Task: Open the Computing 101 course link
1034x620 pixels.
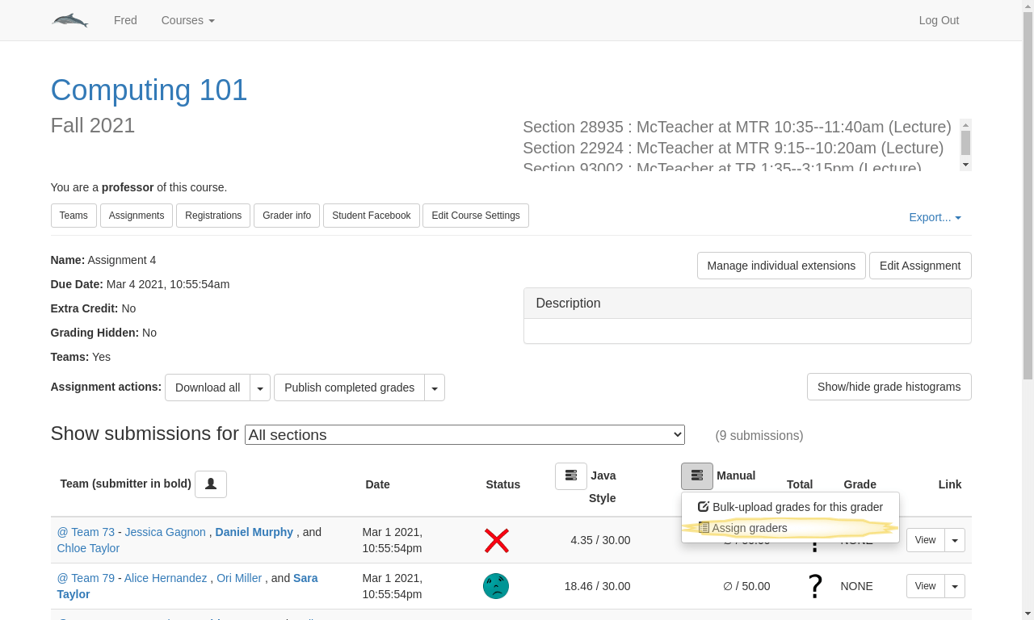Action: click(149, 90)
